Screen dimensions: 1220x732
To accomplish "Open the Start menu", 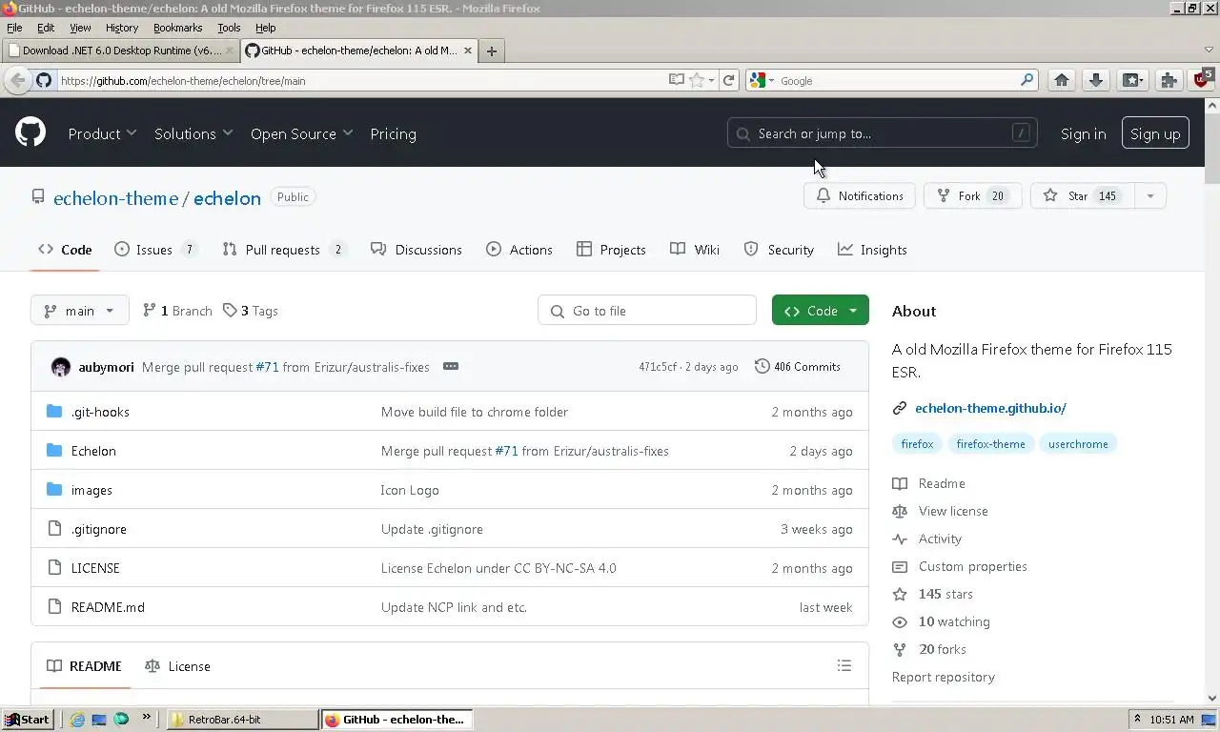I will coord(27,720).
